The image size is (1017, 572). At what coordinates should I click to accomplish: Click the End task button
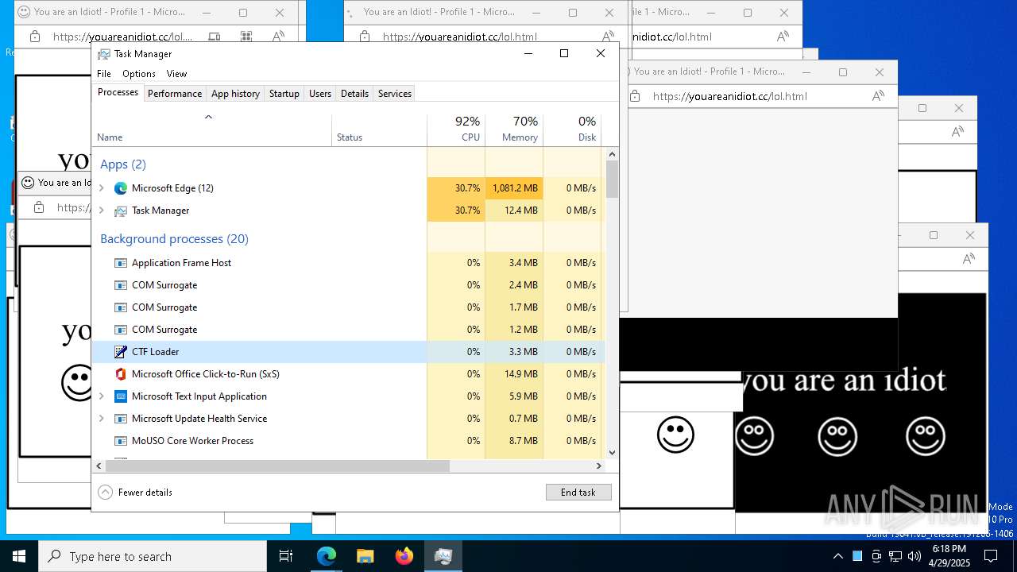578,493
